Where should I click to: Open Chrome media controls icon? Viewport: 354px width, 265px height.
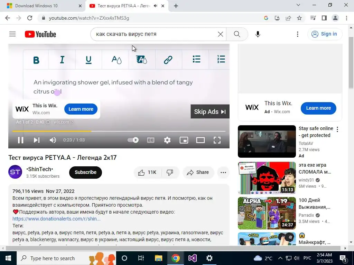(x=313, y=18)
